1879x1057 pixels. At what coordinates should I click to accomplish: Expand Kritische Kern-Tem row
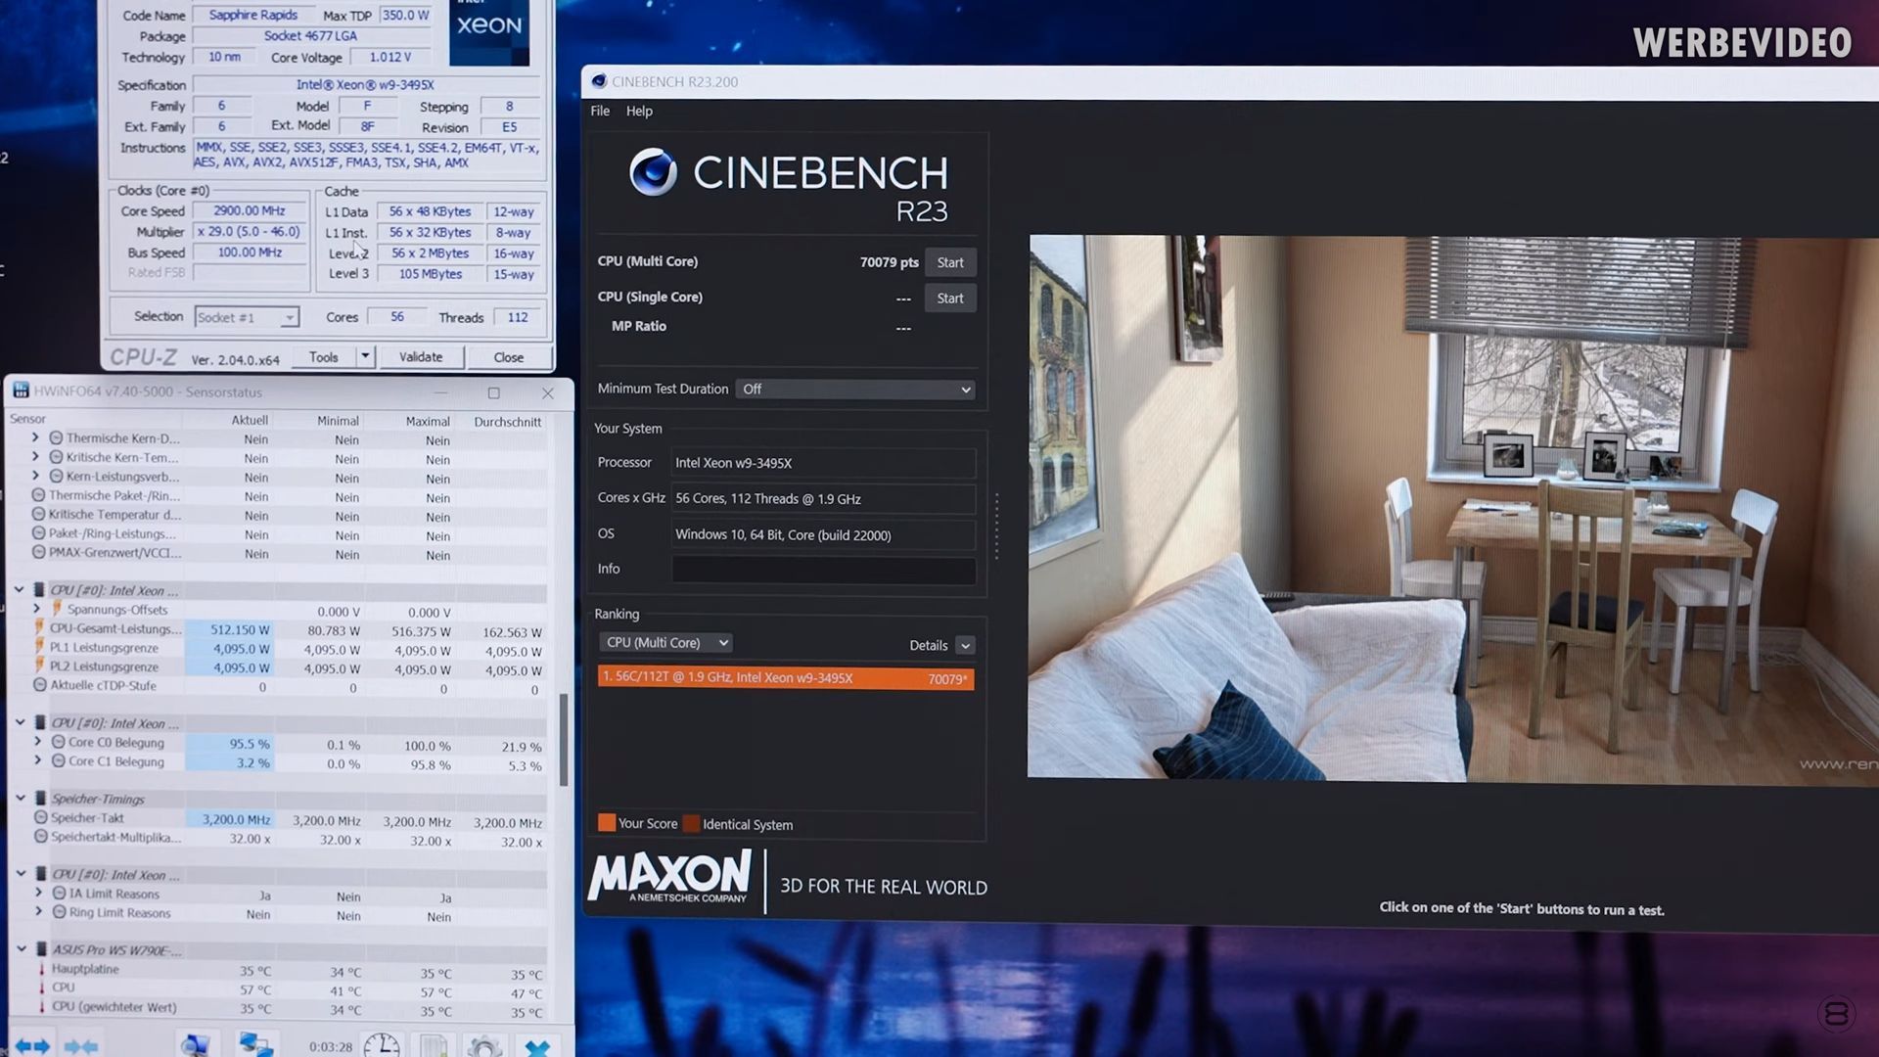(x=35, y=457)
